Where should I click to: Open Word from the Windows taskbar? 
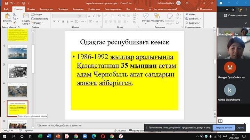pyautogui.click(x=49, y=137)
